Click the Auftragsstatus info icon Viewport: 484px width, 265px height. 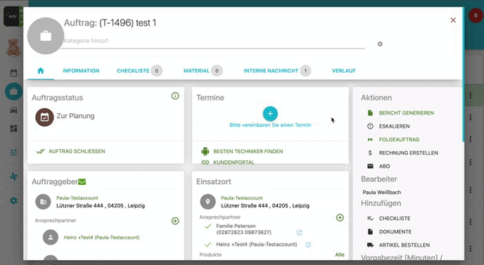coord(175,96)
